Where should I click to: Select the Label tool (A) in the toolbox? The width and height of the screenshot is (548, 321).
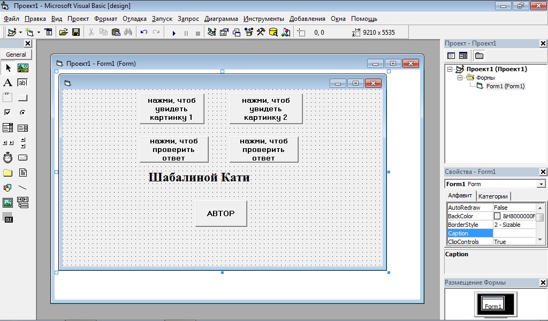click(7, 83)
